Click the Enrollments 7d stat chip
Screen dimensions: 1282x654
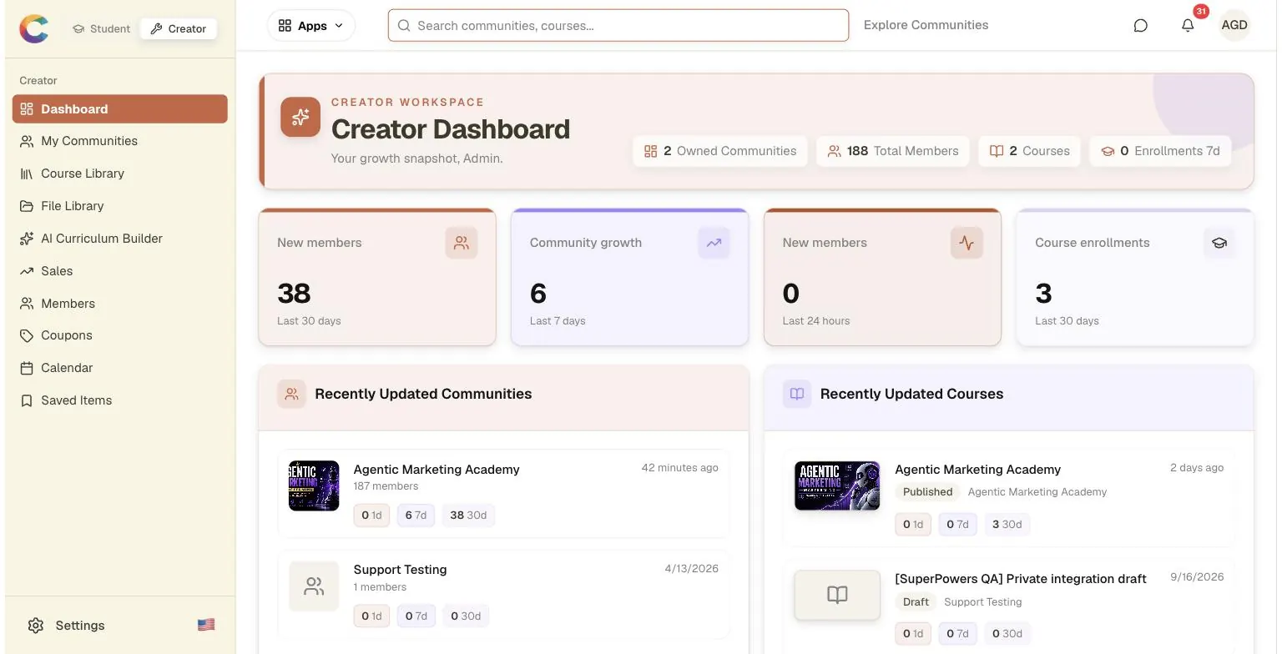(1160, 151)
